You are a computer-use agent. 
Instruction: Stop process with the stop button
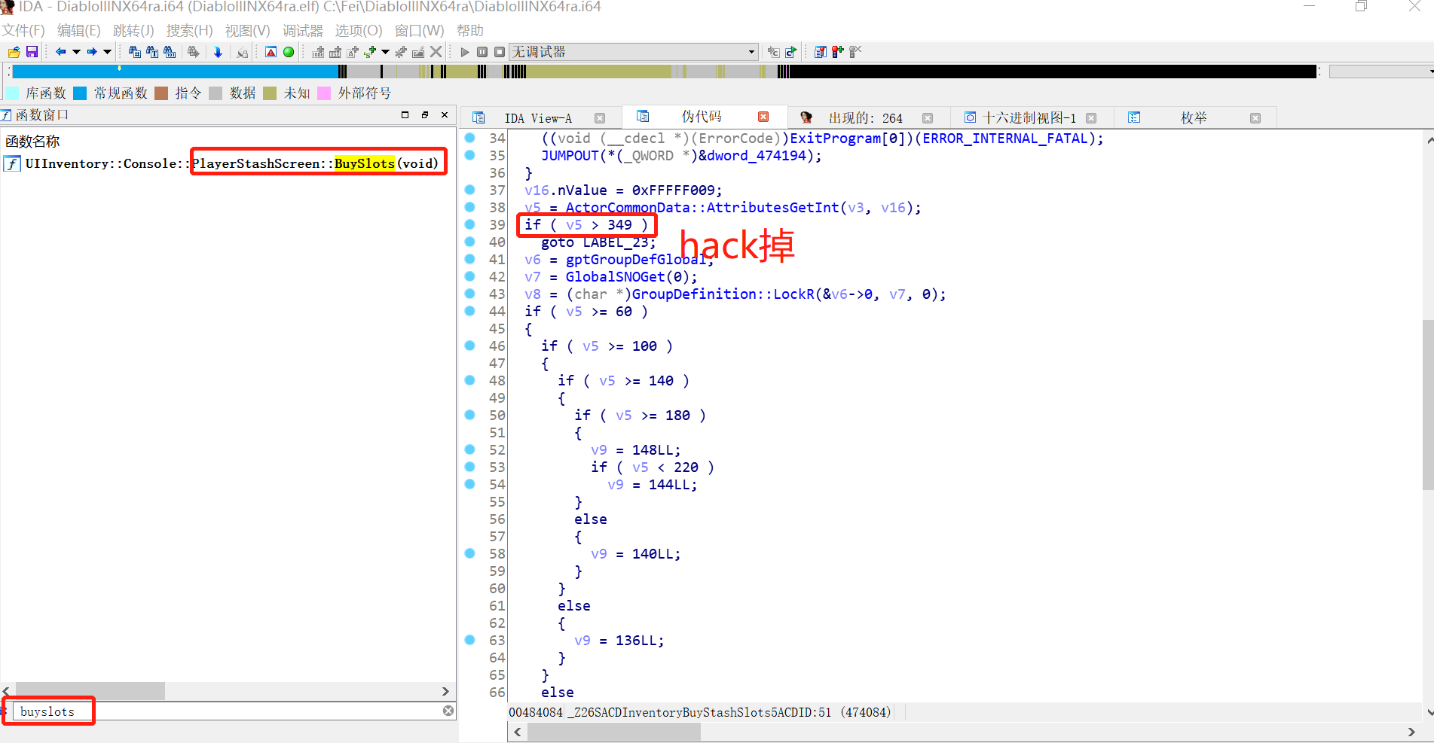click(x=500, y=52)
